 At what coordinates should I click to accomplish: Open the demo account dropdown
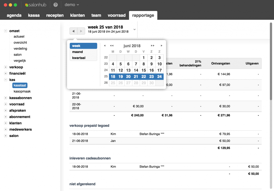[70, 4]
